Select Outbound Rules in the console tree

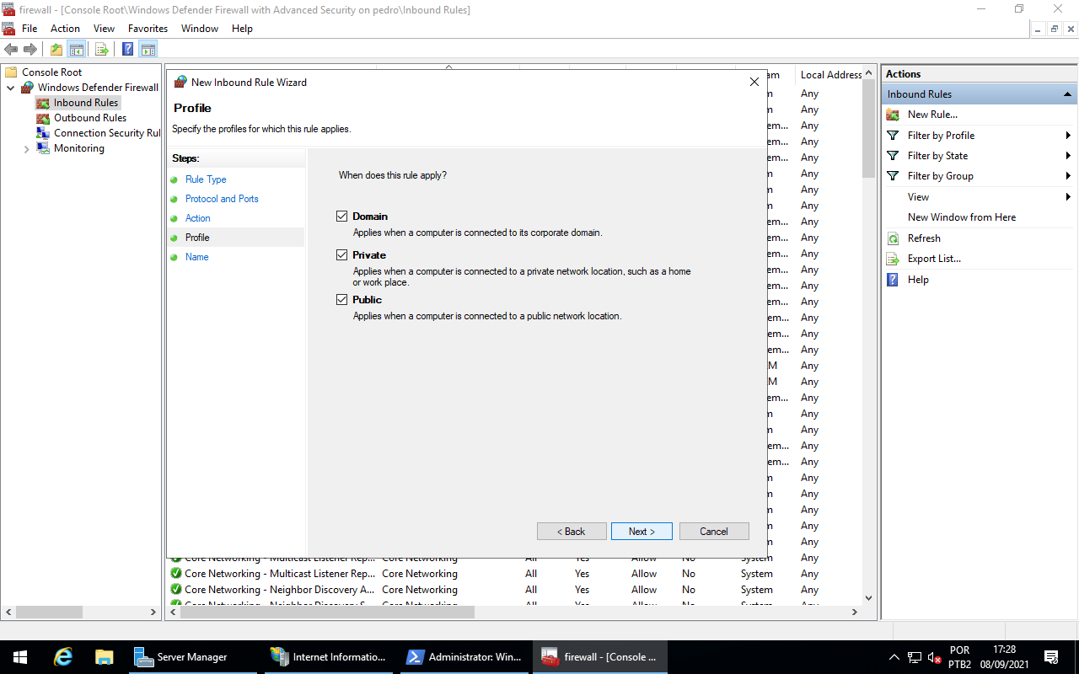89,118
